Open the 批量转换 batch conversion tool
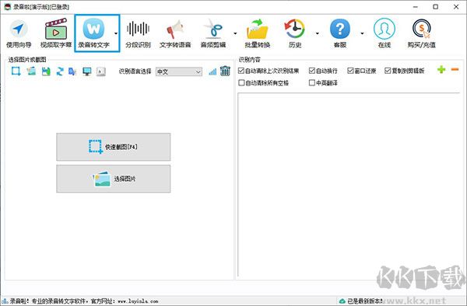Image resolution: width=467 pixels, height=306 pixels. [x=258, y=33]
